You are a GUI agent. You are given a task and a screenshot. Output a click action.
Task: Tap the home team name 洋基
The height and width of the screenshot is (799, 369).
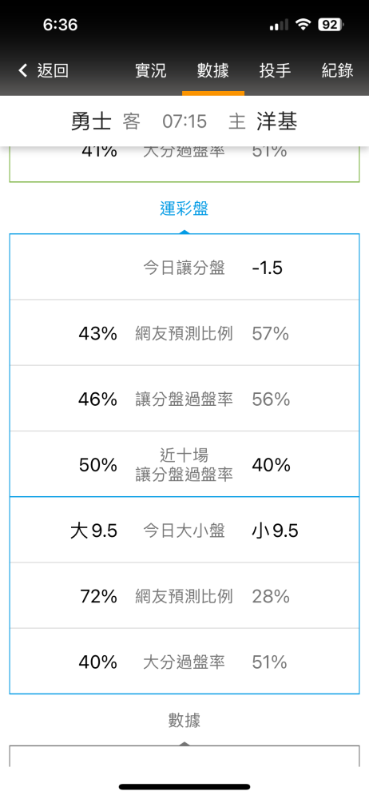pos(277,121)
